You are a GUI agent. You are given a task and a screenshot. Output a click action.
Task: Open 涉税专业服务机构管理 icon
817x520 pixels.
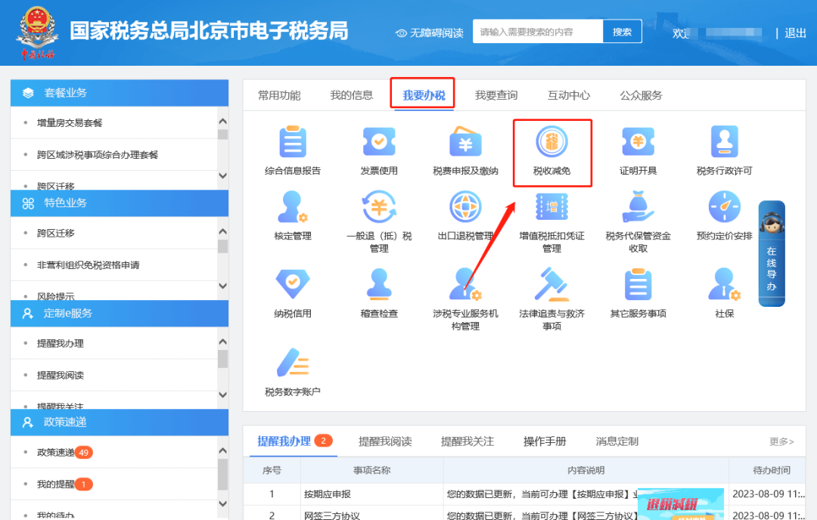pos(465,284)
